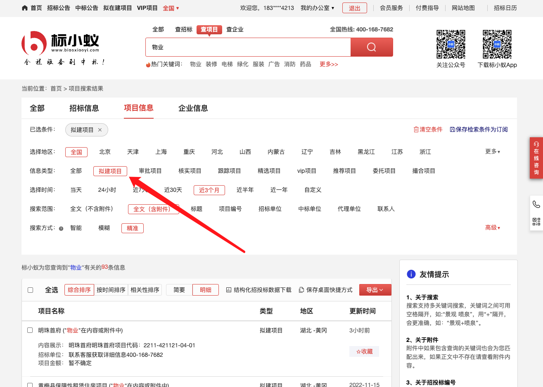Image resolution: width=543 pixels, height=387 pixels.
Task: Expand the 高级 search options
Action: pos(492,228)
